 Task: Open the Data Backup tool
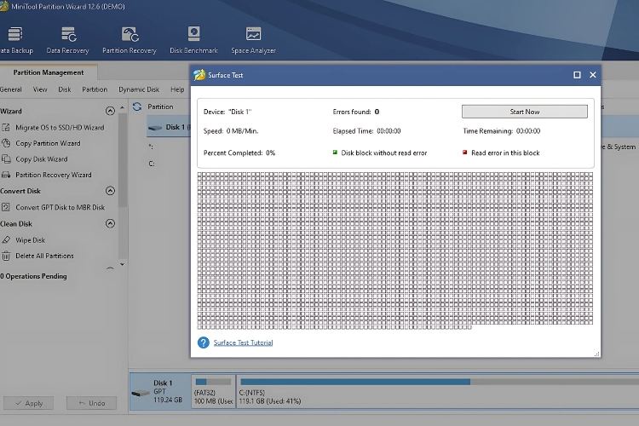(x=13, y=39)
